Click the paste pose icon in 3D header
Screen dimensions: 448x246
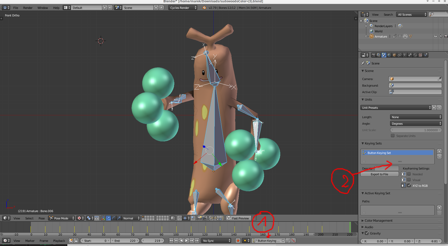coord(216,218)
